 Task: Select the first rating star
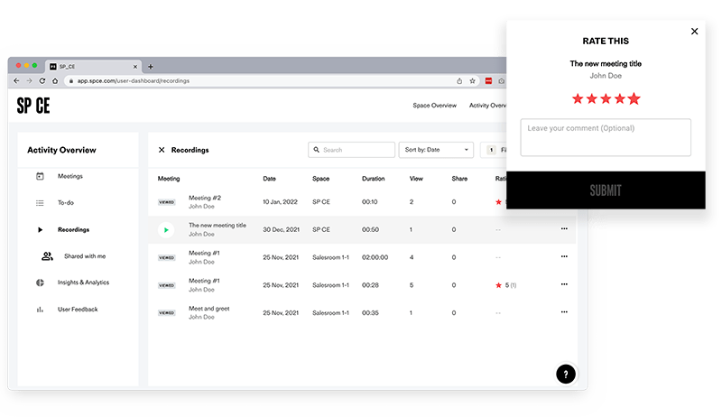[x=579, y=98]
